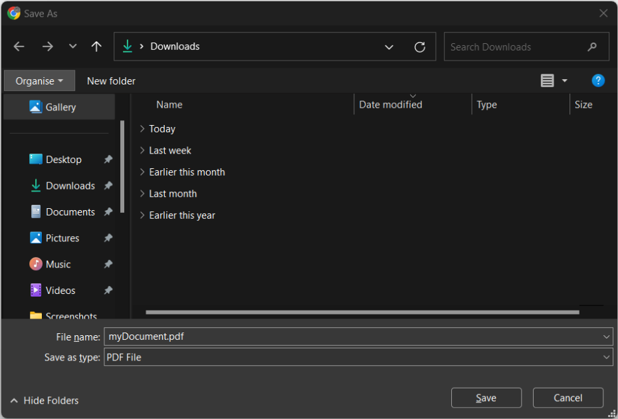Open address bar previous locations dropdown

point(389,47)
